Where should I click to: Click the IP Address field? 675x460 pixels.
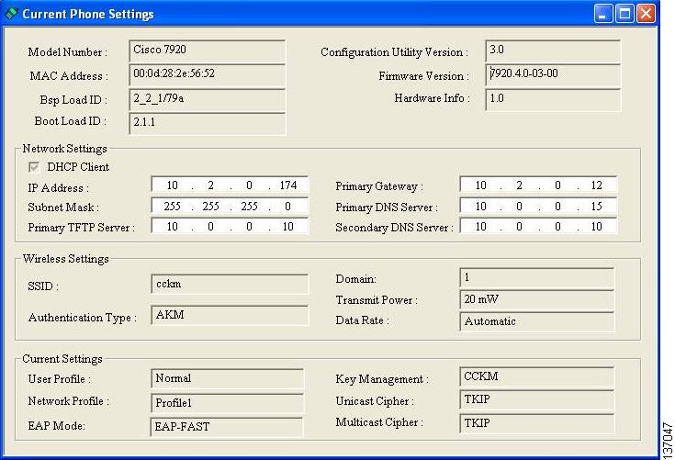[230, 185]
